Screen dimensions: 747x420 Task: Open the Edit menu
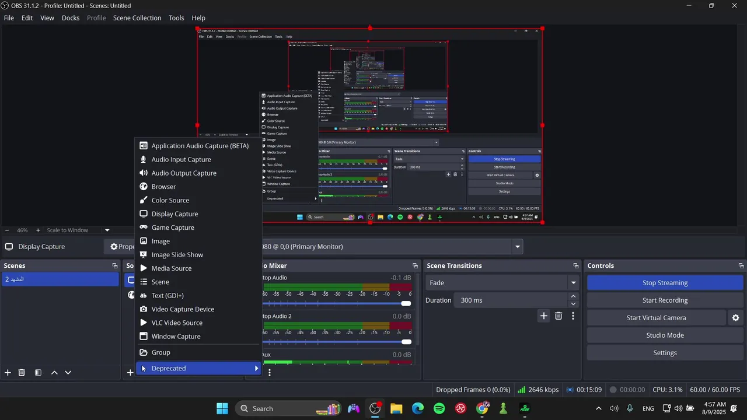point(27,18)
